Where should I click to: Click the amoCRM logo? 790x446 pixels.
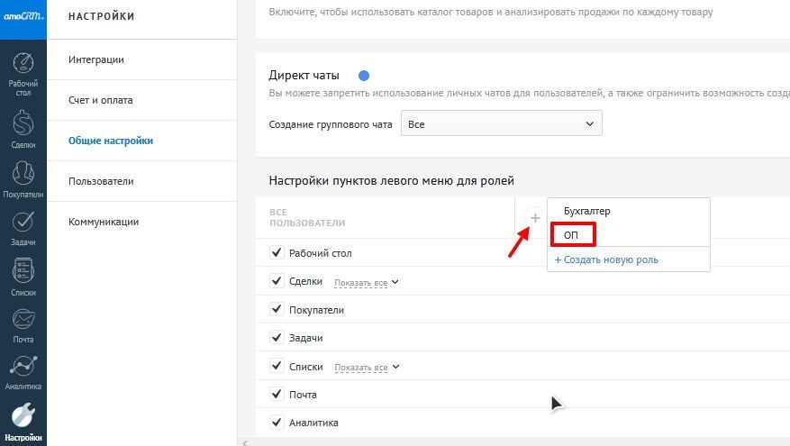23,19
